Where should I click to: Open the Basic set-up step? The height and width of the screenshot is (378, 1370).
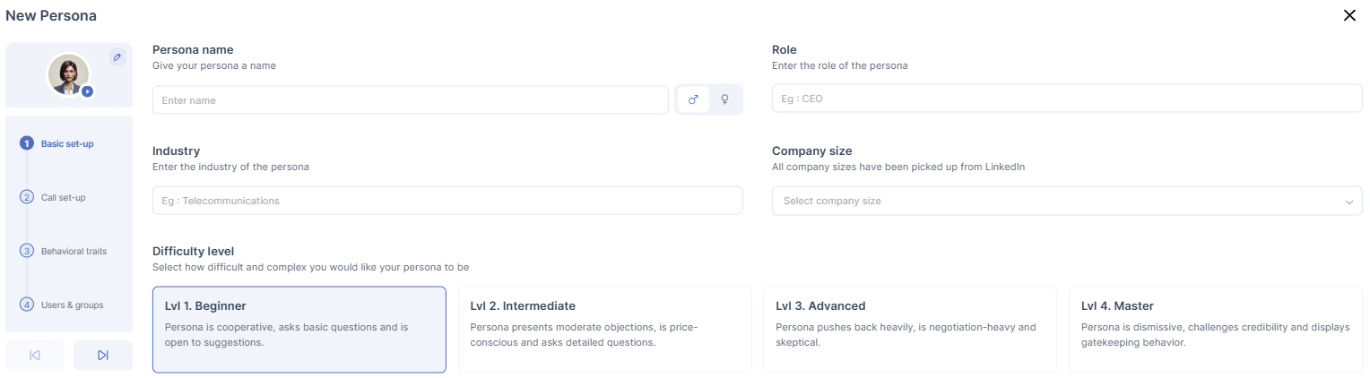(x=66, y=143)
